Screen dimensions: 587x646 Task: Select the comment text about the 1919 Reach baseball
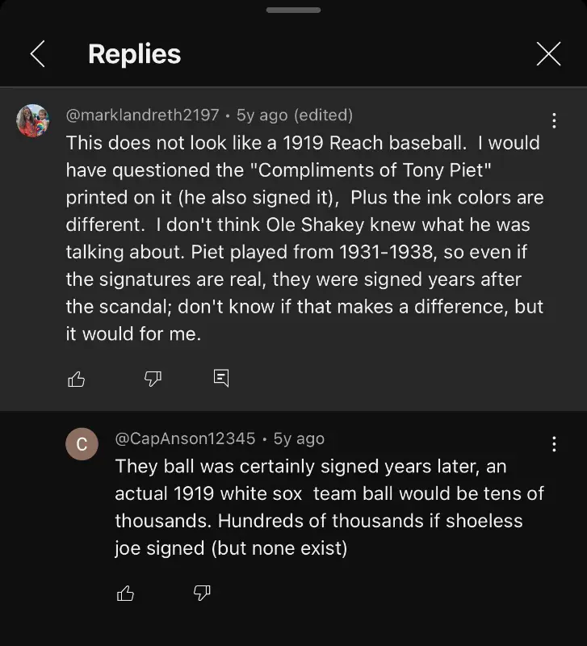[304, 238]
